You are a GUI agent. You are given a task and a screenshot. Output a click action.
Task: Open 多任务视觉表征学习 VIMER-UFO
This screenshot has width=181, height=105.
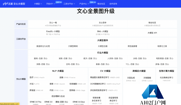(x=104, y=90)
